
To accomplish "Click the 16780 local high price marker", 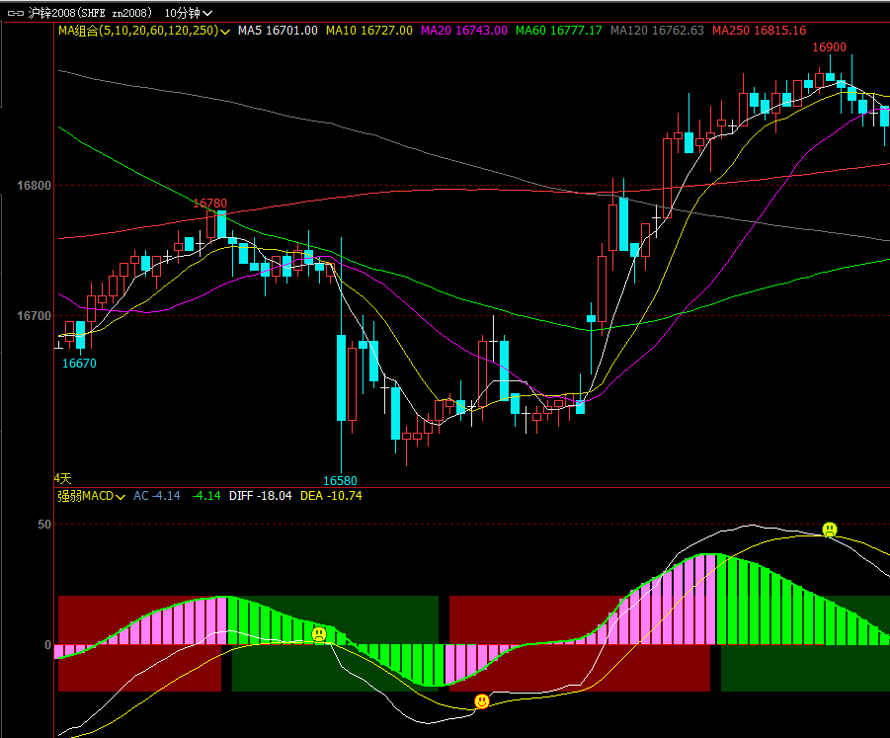I will pos(210,204).
